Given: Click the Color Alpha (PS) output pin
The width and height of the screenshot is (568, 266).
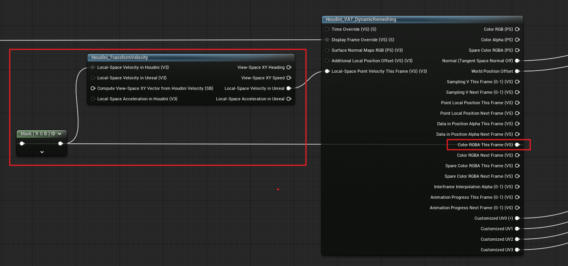Looking at the screenshot, I should click(x=517, y=40).
